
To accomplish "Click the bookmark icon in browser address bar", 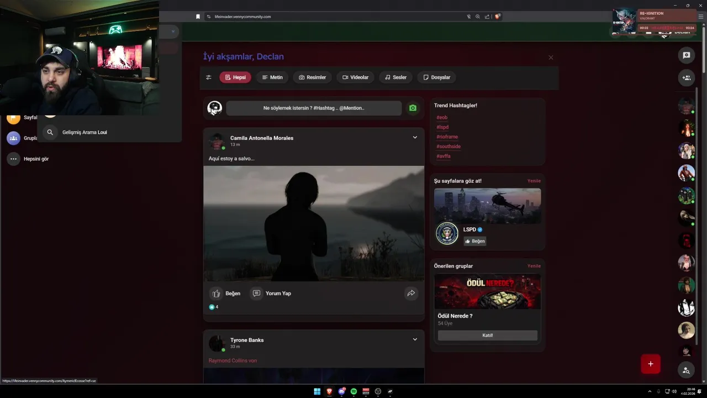I will click(198, 17).
